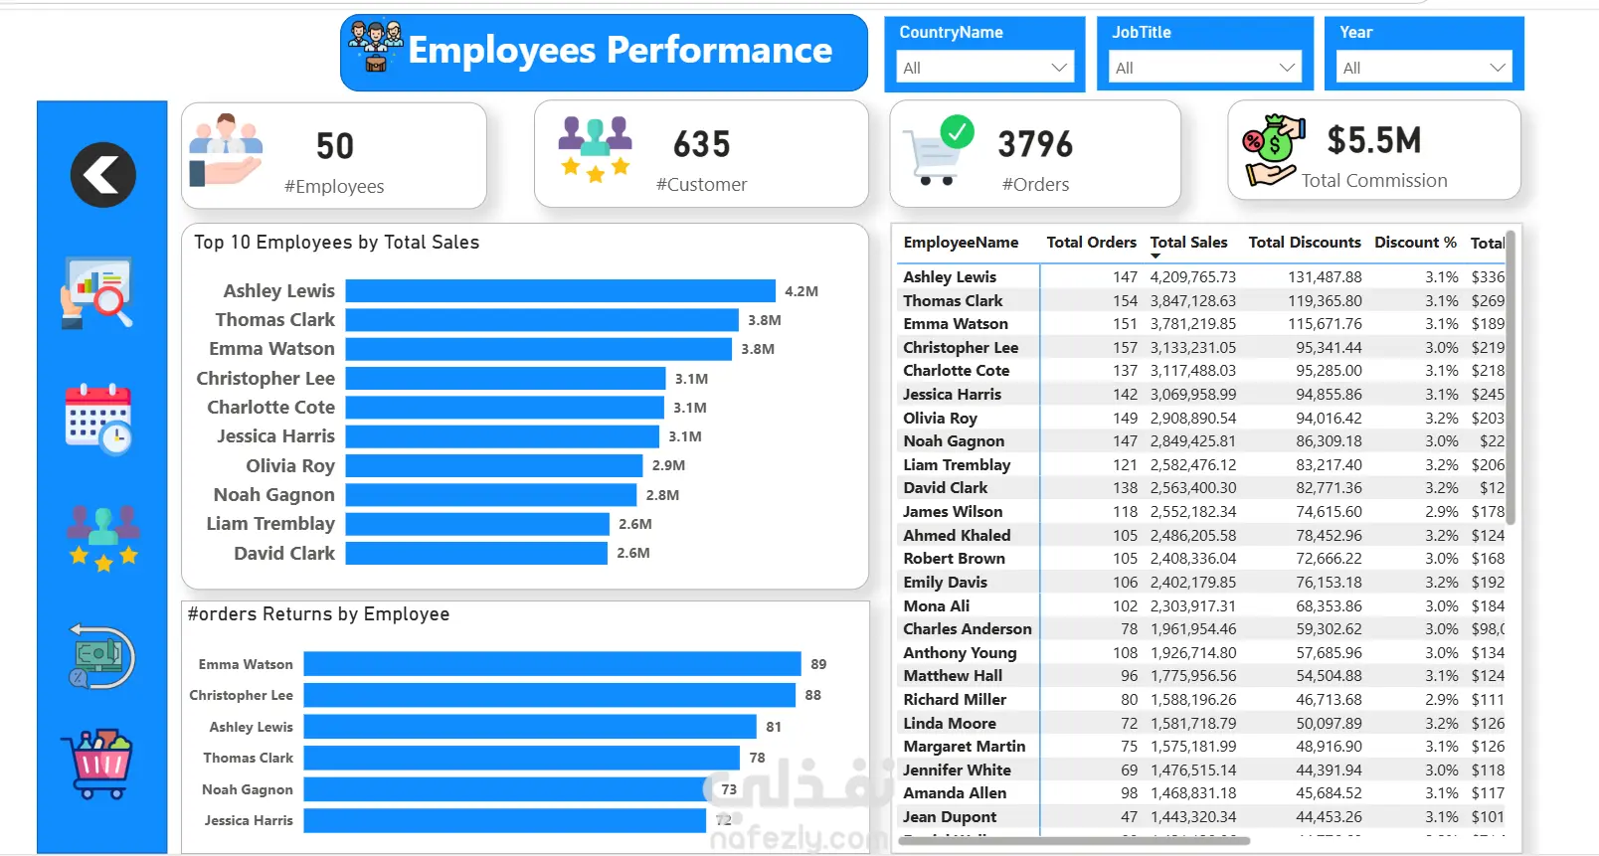1599x856 pixels.
Task: Select Emma Watson name in table
Action: pyautogui.click(x=956, y=324)
